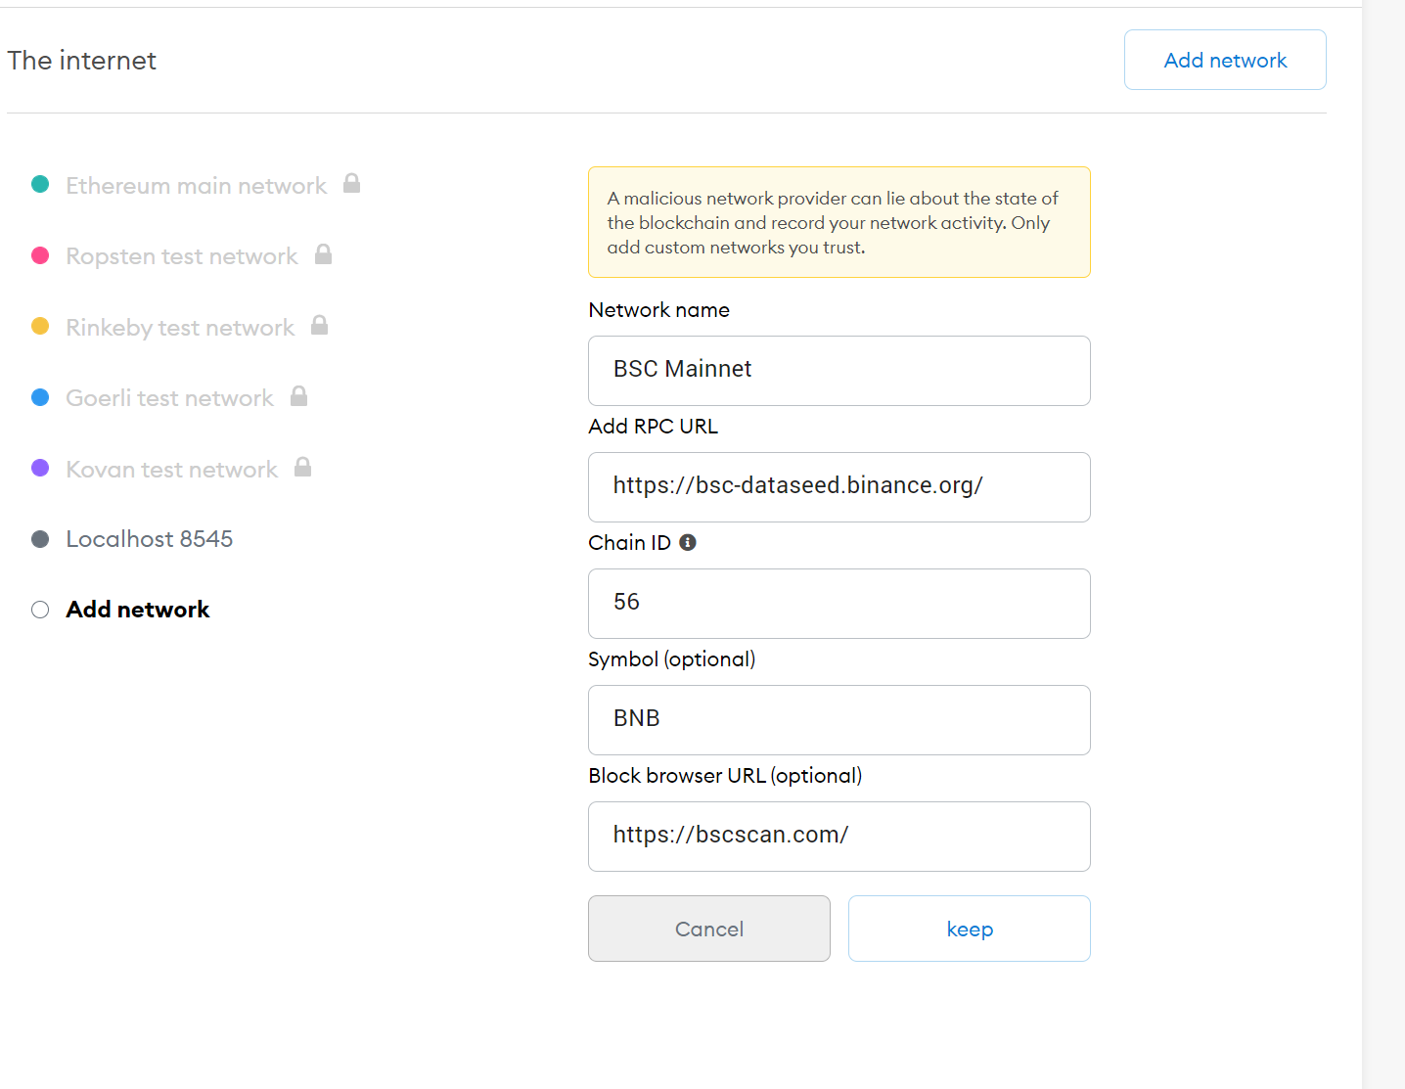Image resolution: width=1405 pixels, height=1089 pixels.
Task: Click the grey dot for Localhost 8545
Action: click(x=40, y=539)
